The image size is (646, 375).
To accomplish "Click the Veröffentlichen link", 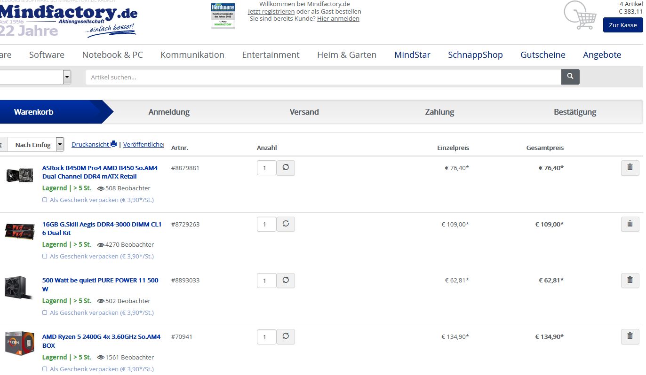I will click(x=144, y=144).
